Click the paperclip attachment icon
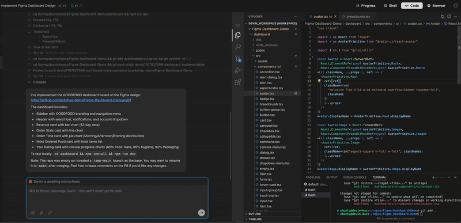 41,213
